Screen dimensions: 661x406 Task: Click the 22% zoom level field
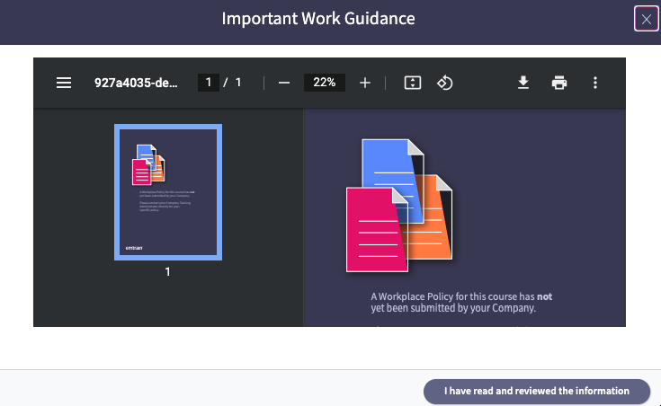click(x=325, y=83)
